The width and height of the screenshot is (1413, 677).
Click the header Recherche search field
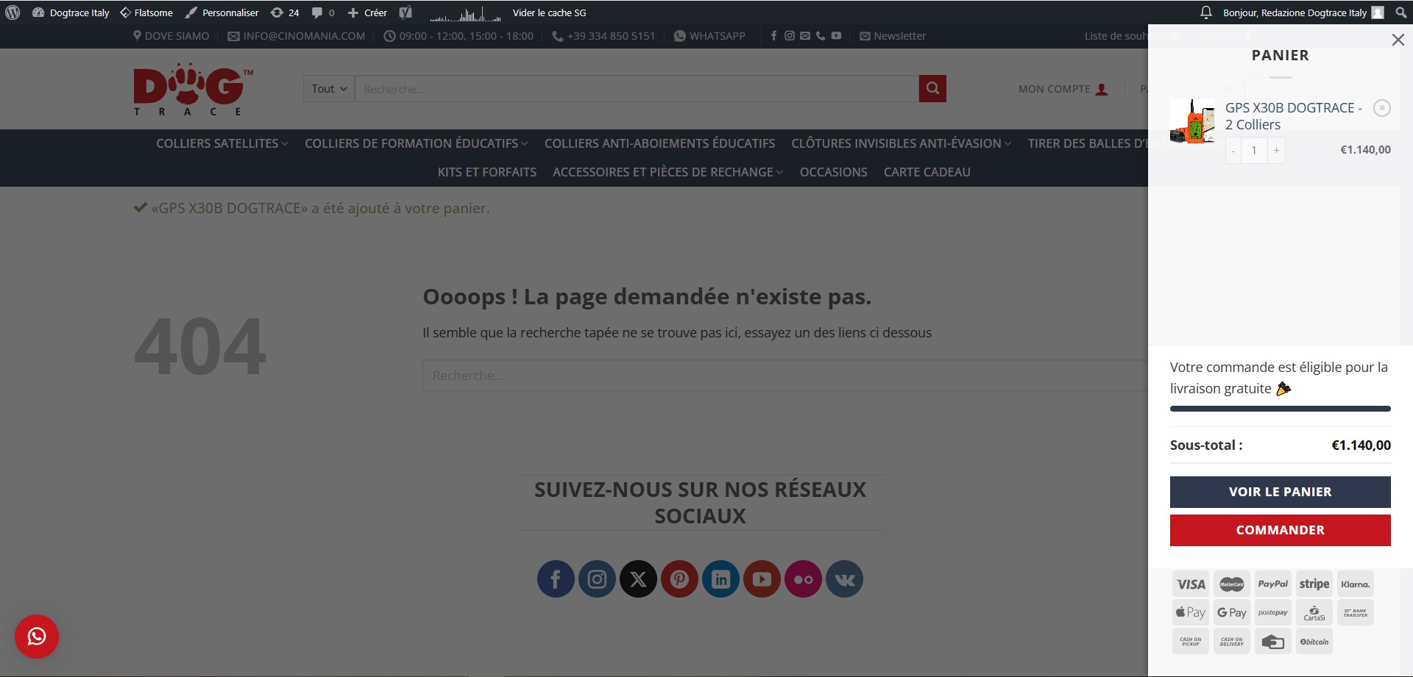[x=637, y=89]
